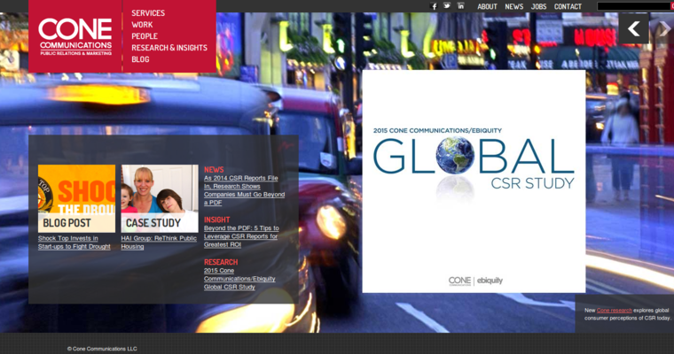Go to previous slide with left chevron
The image size is (674, 354).
(x=633, y=28)
